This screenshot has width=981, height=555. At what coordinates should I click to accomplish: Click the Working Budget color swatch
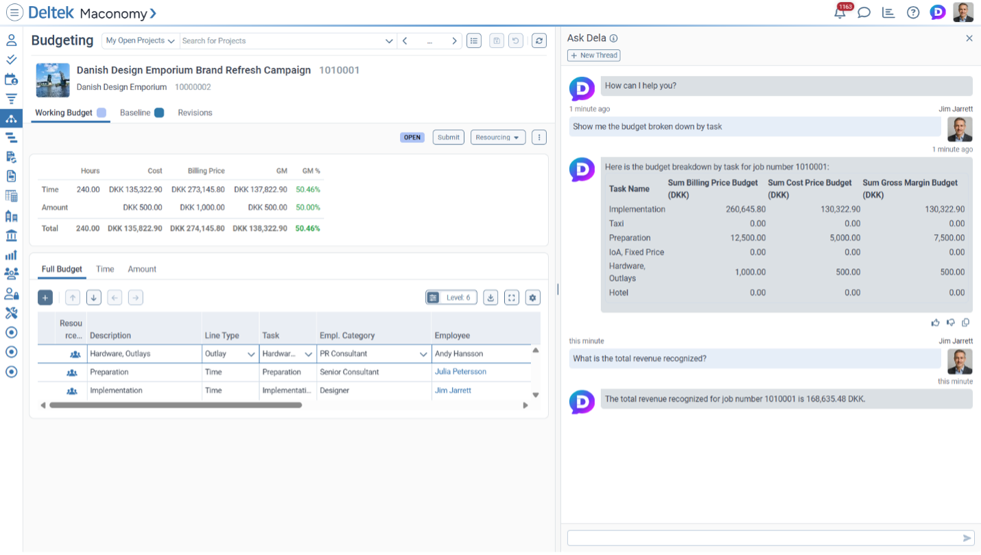102,113
